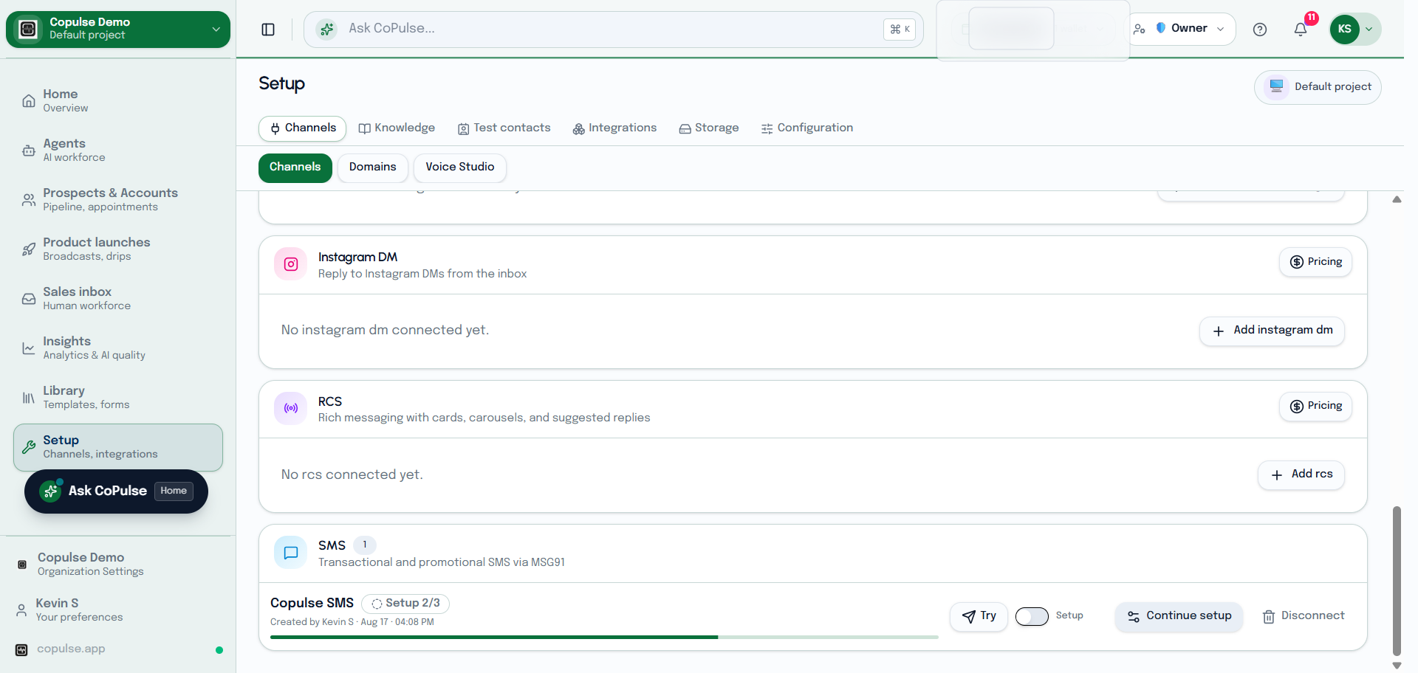Click the Instagram DM channel icon
Image resolution: width=1418 pixels, height=673 pixels.
291,264
